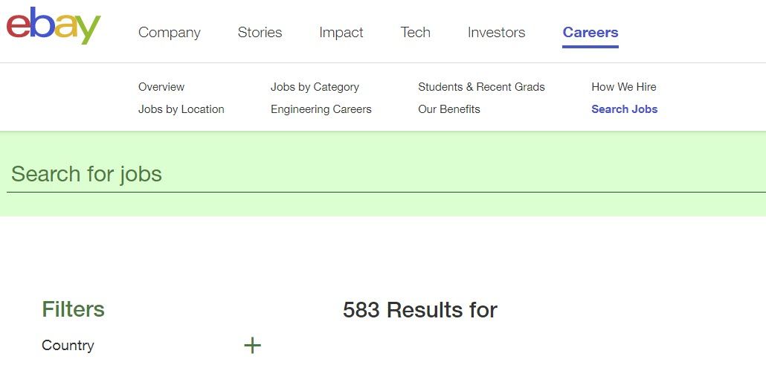Click the Filters heading
This screenshot has width=766, height=365.
tap(74, 310)
